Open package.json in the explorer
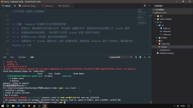 click(165, 50)
